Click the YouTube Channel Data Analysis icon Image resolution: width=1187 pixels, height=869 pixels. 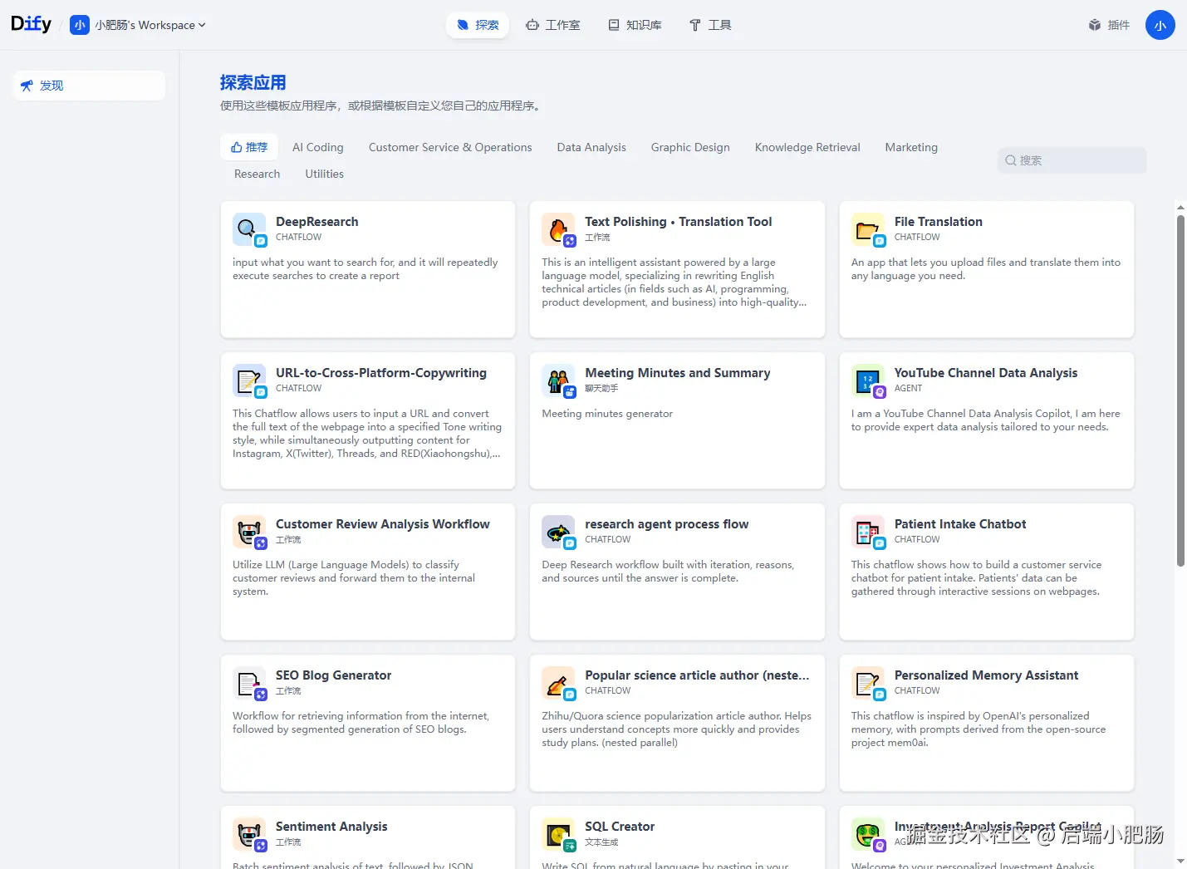click(x=868, y=380)
